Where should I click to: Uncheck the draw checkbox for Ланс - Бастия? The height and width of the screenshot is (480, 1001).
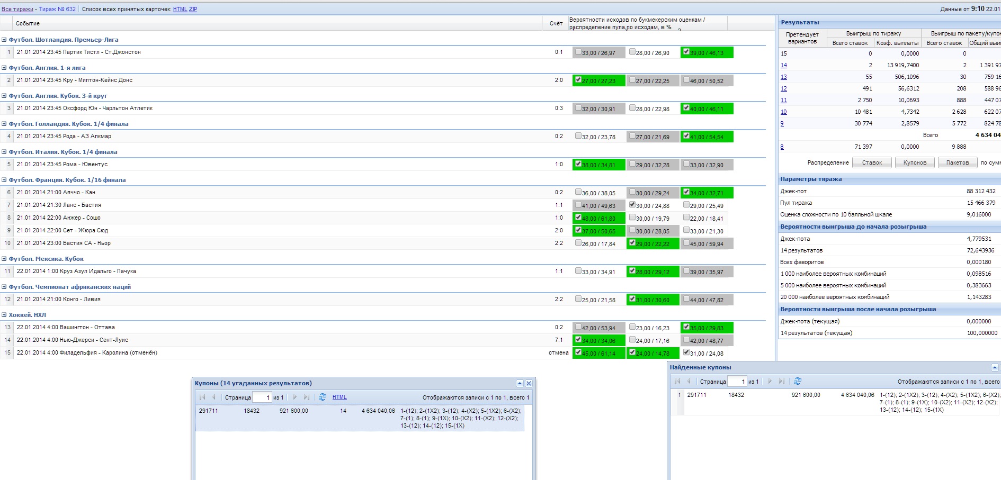click(x=632, y=205)
